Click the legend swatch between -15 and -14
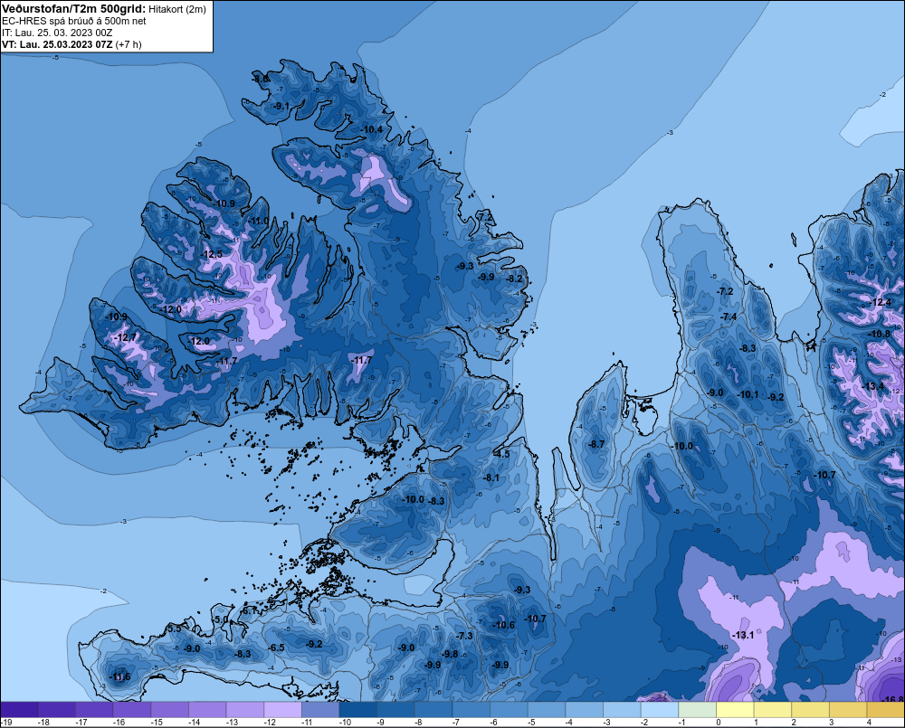Viewport: 905px width, 728px height. (170, 710)
